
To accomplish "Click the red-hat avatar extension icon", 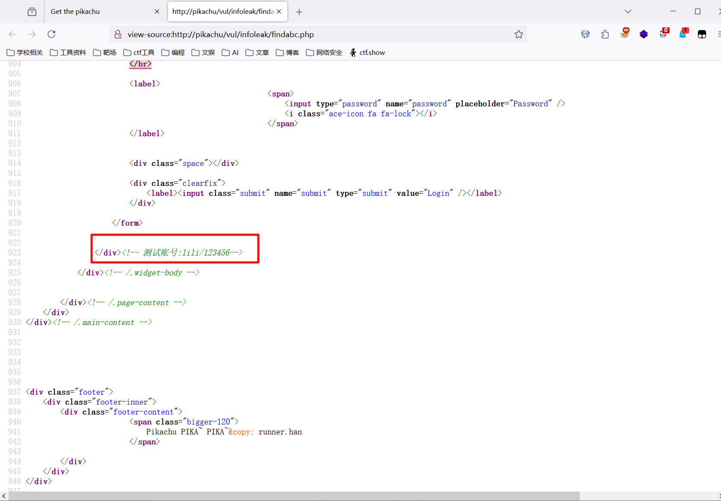I will pyautogui.click(x=625, y=33).
